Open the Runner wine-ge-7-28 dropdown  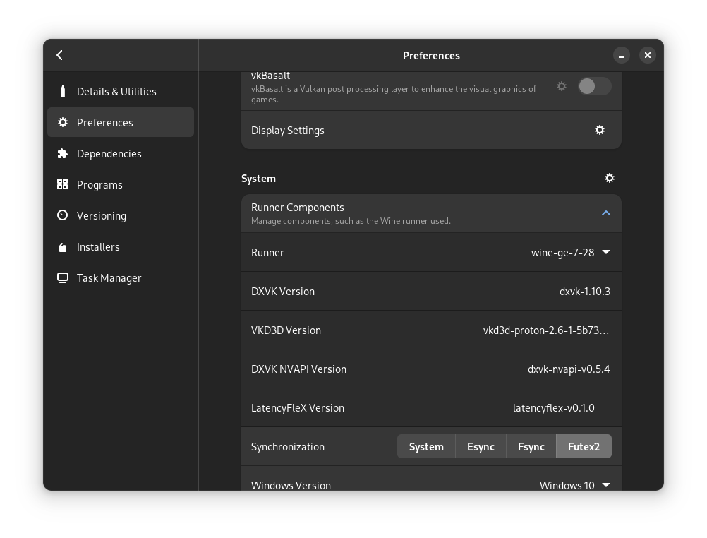(570, 253)
